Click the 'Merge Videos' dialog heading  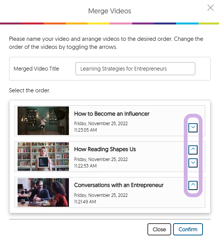tap(109, 11)
